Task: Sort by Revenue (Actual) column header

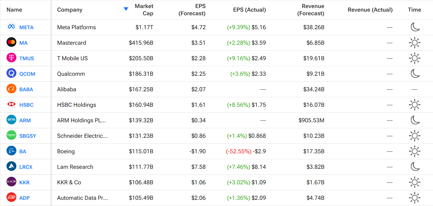Action: pyautogui.click(x=370, y=10)
